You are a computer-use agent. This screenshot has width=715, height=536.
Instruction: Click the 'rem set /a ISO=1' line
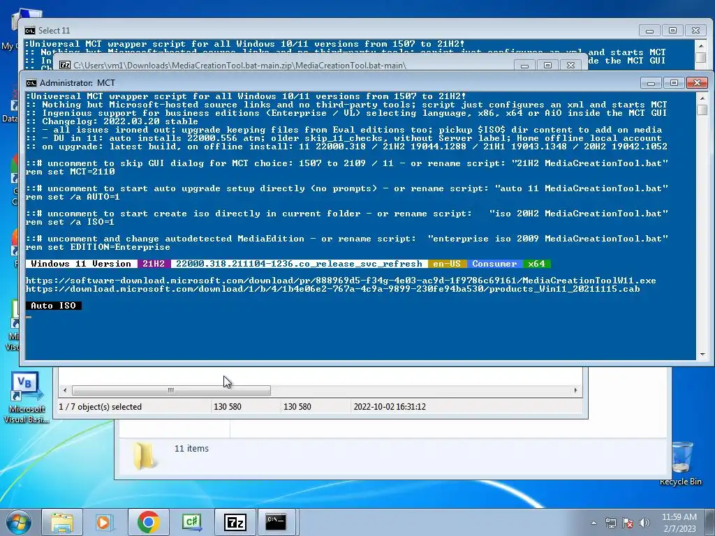[71, 222]
